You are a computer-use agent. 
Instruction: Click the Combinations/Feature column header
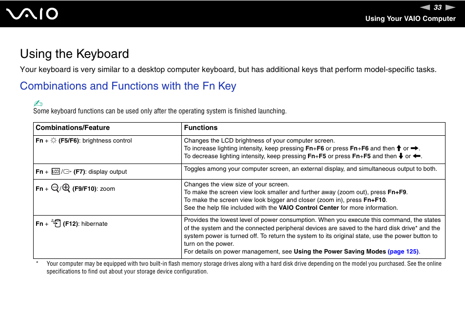(70, 128)
